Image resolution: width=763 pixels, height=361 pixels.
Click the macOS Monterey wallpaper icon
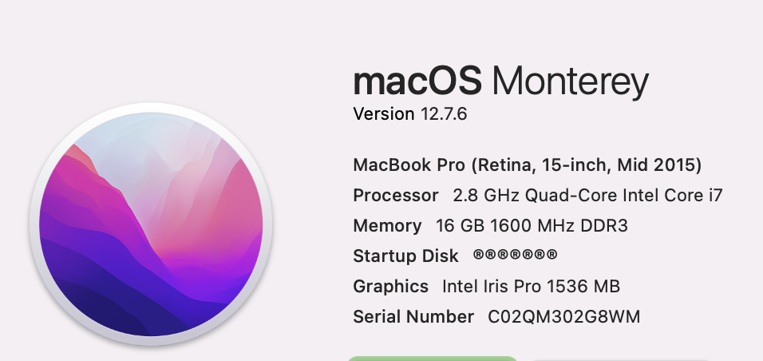click(x=150, y=224)
